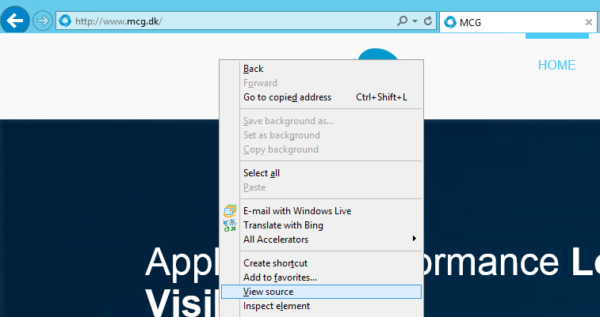
Task: Click the E-mail with Windows Live icon
Action: pos(230,211)
